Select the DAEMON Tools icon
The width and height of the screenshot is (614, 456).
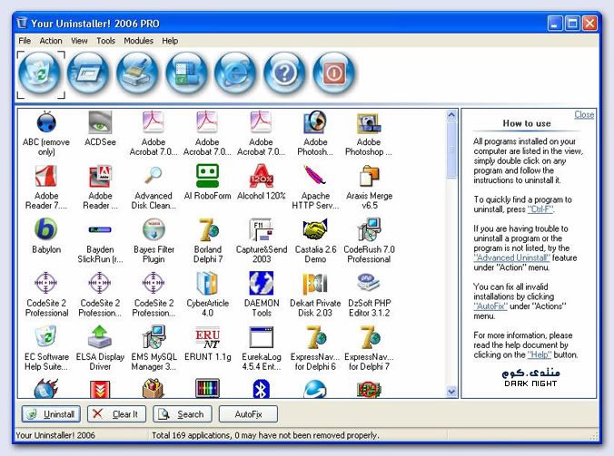click(x=262, y=283)
